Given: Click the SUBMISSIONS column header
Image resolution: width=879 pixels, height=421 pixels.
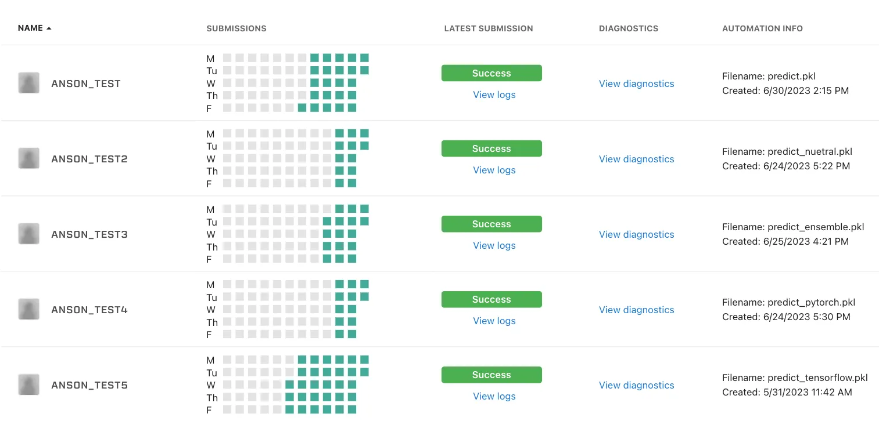Looking at the screenshot, I should point(236,28).
